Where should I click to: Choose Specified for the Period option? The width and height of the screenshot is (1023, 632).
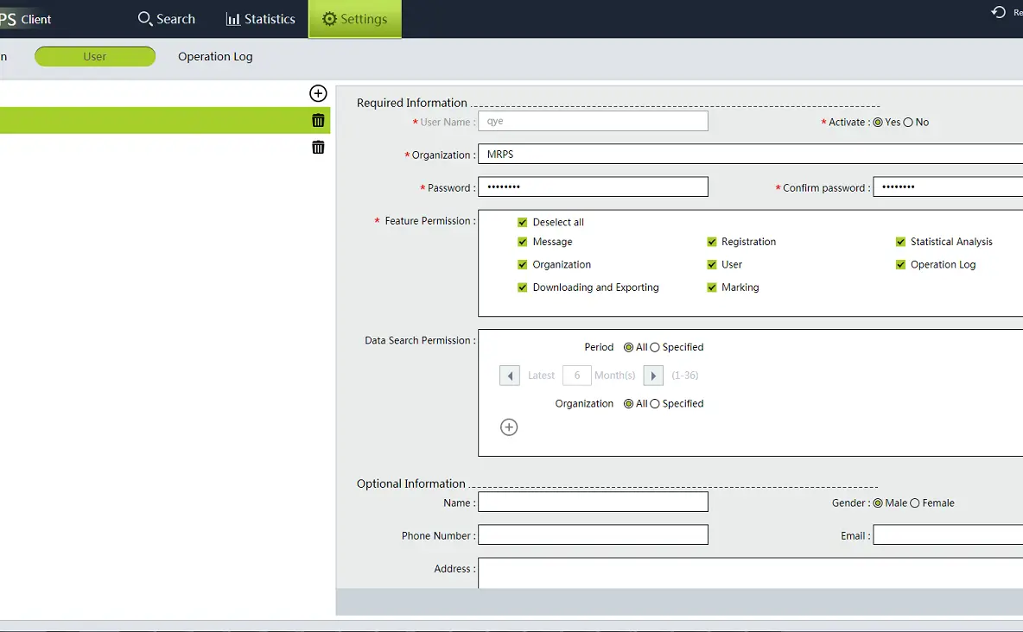click(655, 347)
